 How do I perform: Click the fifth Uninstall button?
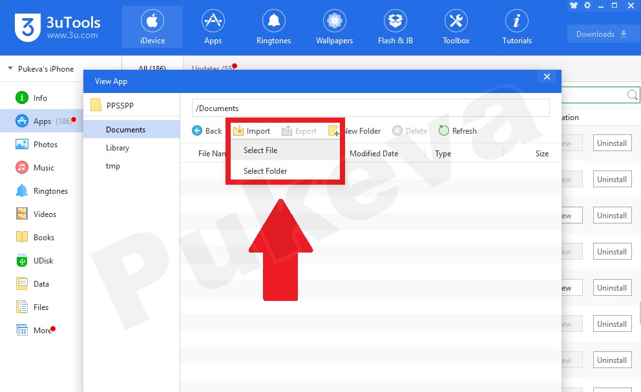coord(612,288)
